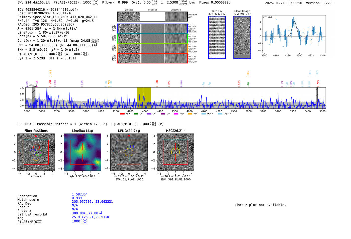Click the blue square marker in KPNO image
The width and height of the screenshot is (351, 239).
pos(132,146)
